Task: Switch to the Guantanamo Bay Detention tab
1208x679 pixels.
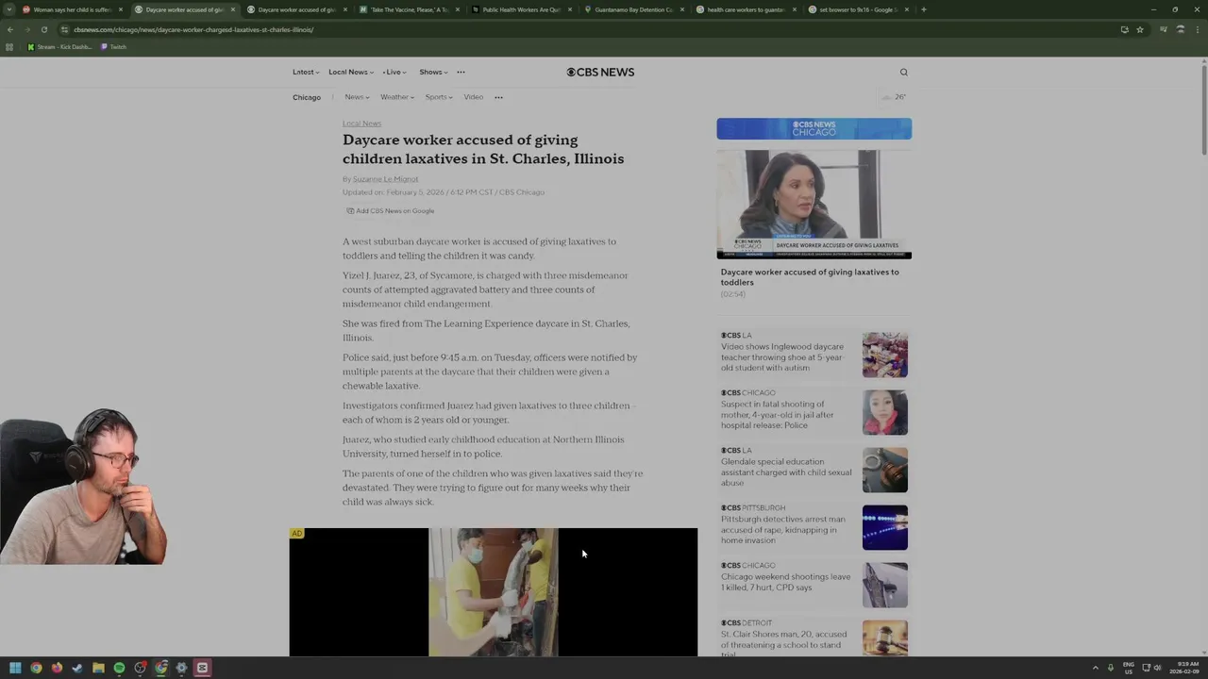Action: [x=633, y=9]
